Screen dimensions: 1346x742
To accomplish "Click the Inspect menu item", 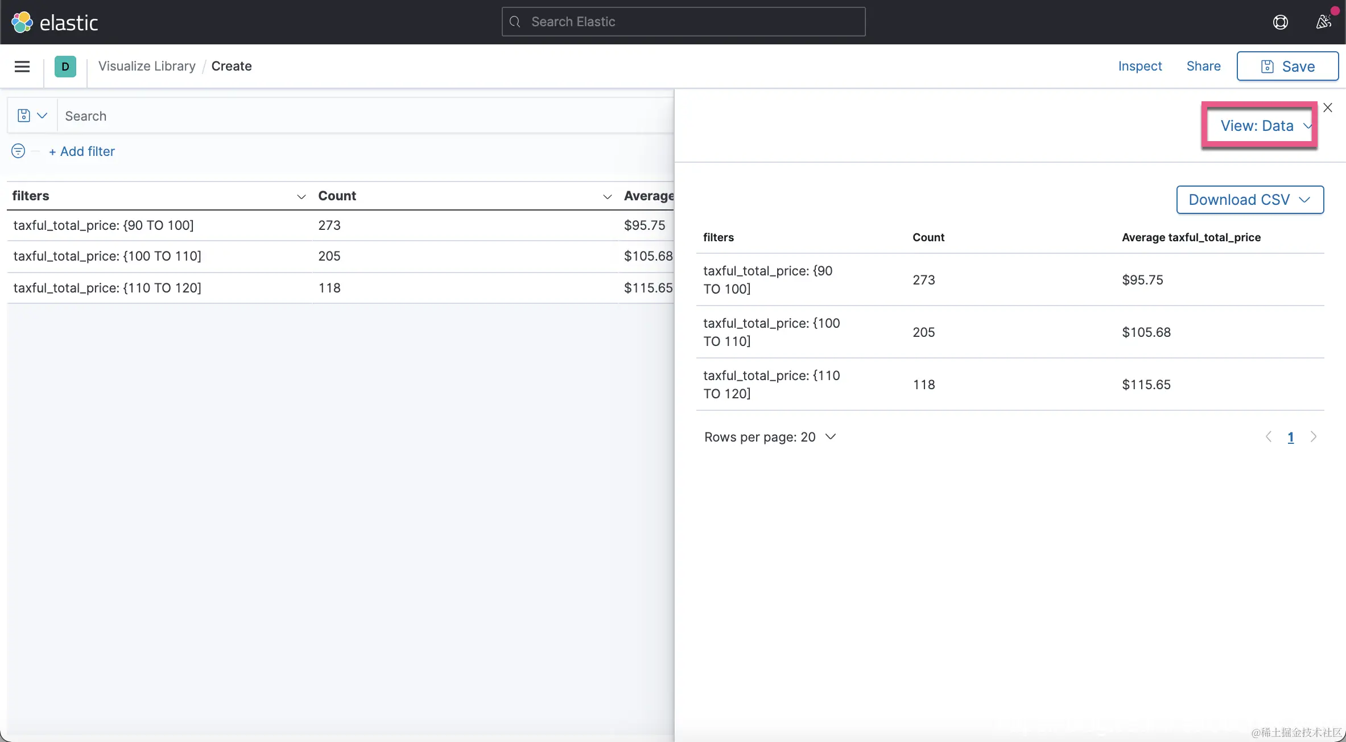I will pyautogui.click(x=1139, y=66).
